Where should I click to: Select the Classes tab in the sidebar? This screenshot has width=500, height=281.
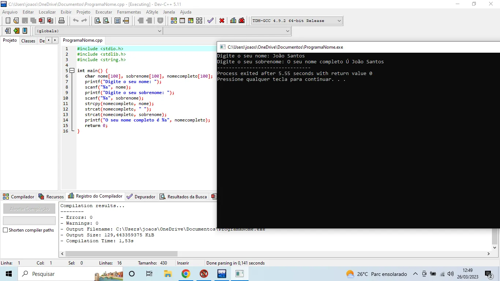click(28, 41)
